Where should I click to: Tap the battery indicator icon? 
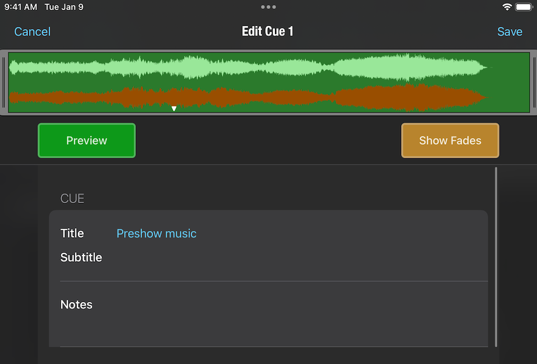(524, 7)
